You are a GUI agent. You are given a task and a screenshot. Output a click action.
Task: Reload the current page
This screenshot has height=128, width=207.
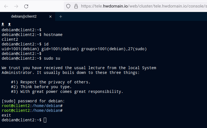tap(26, 6)
